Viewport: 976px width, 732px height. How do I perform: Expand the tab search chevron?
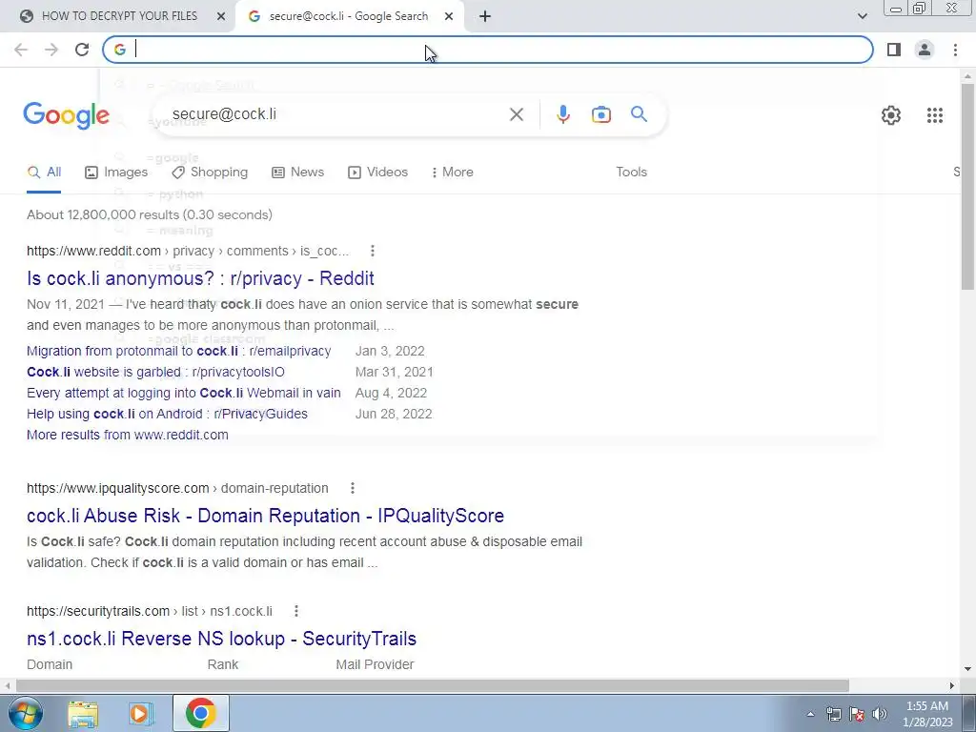pos(862,16)
